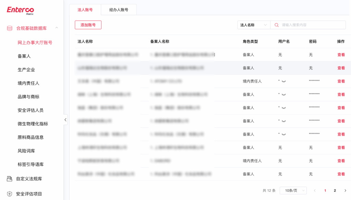Screen dimensions: 351x200
Task: Go to next page using right arrow
Action: coord(345,190)
